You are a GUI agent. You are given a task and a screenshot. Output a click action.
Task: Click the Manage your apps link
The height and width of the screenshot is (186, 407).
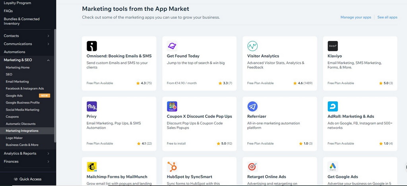[356, 17]
